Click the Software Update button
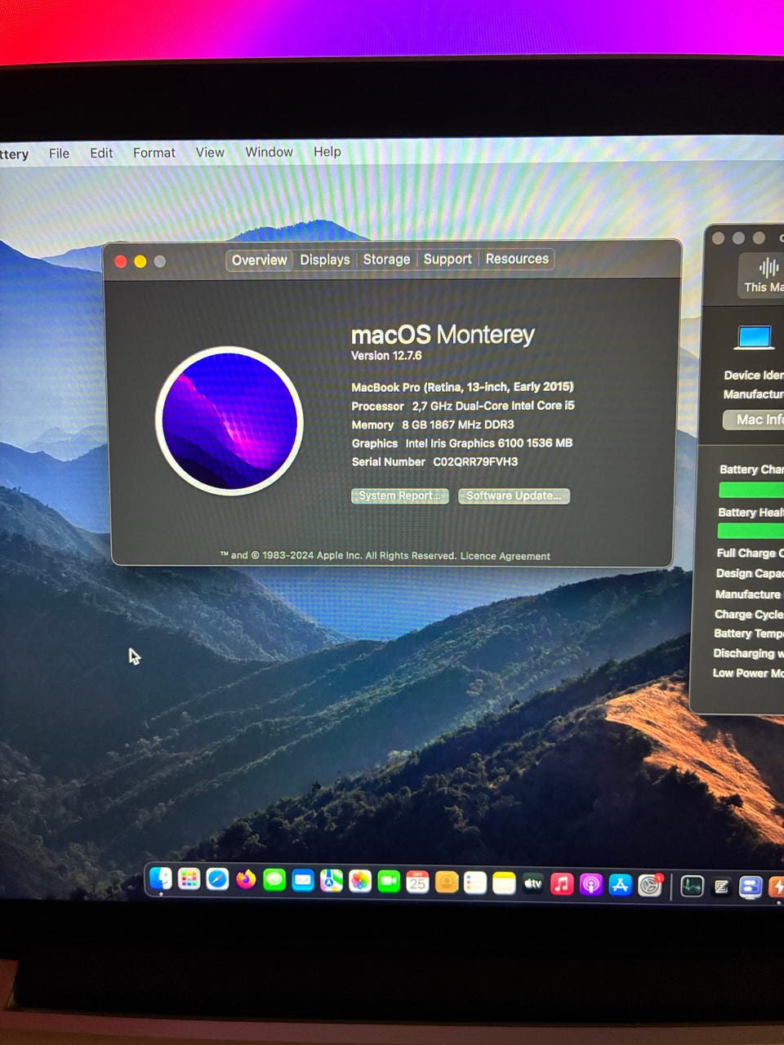Image resolution: width=784 pixels, height=1045 pixels. (x=514, y=496)
